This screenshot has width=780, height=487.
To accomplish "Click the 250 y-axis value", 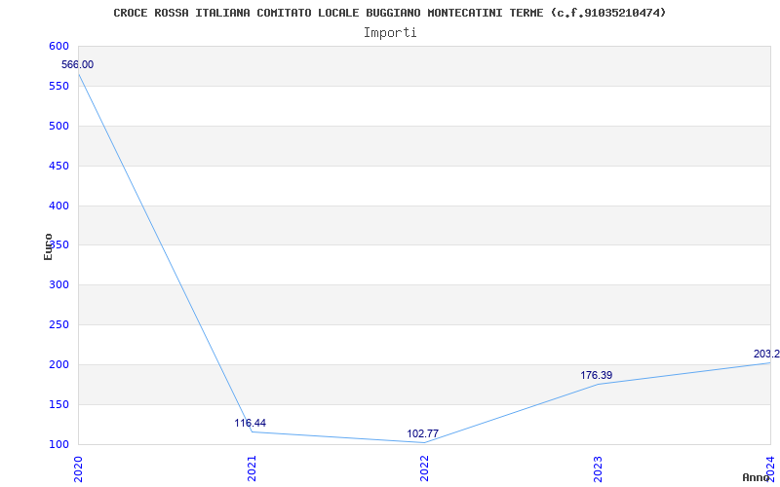I will click(x=58, y=325).
